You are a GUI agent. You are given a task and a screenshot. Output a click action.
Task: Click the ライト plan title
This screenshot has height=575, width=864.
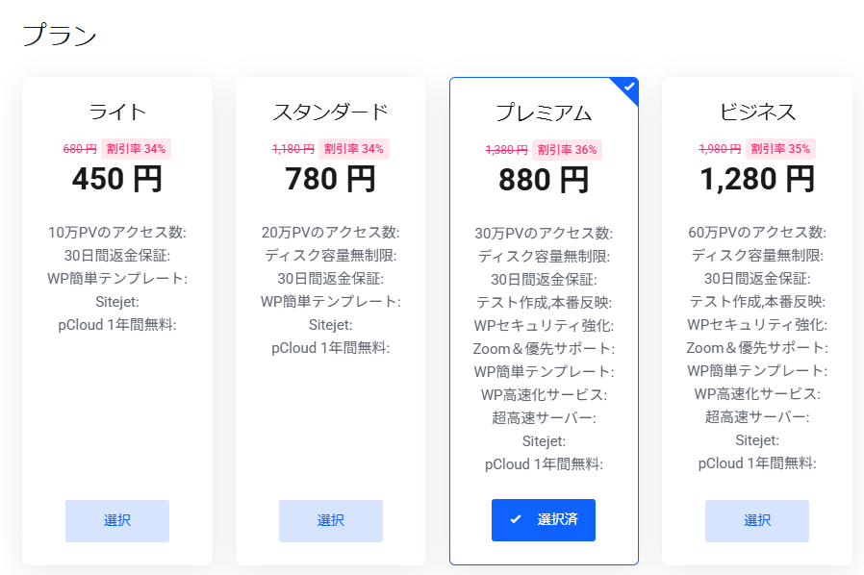[x=117, y=112]
